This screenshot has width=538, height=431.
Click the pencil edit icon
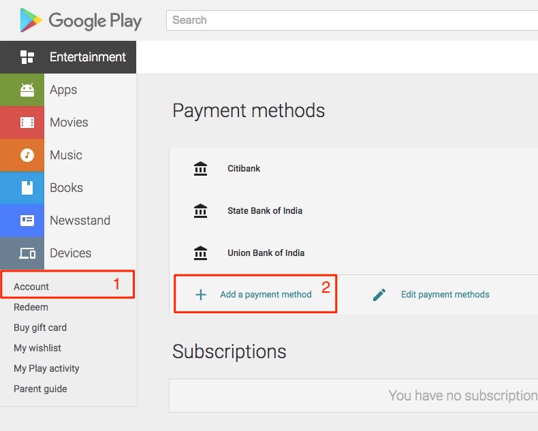[379, 294]
